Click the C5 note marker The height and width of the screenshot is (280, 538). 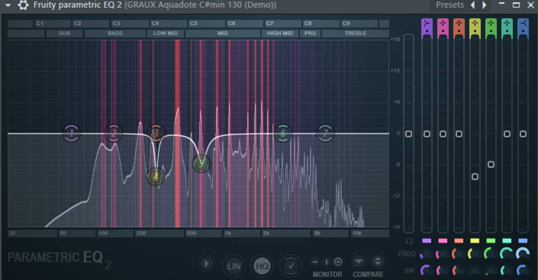[194, 24]
